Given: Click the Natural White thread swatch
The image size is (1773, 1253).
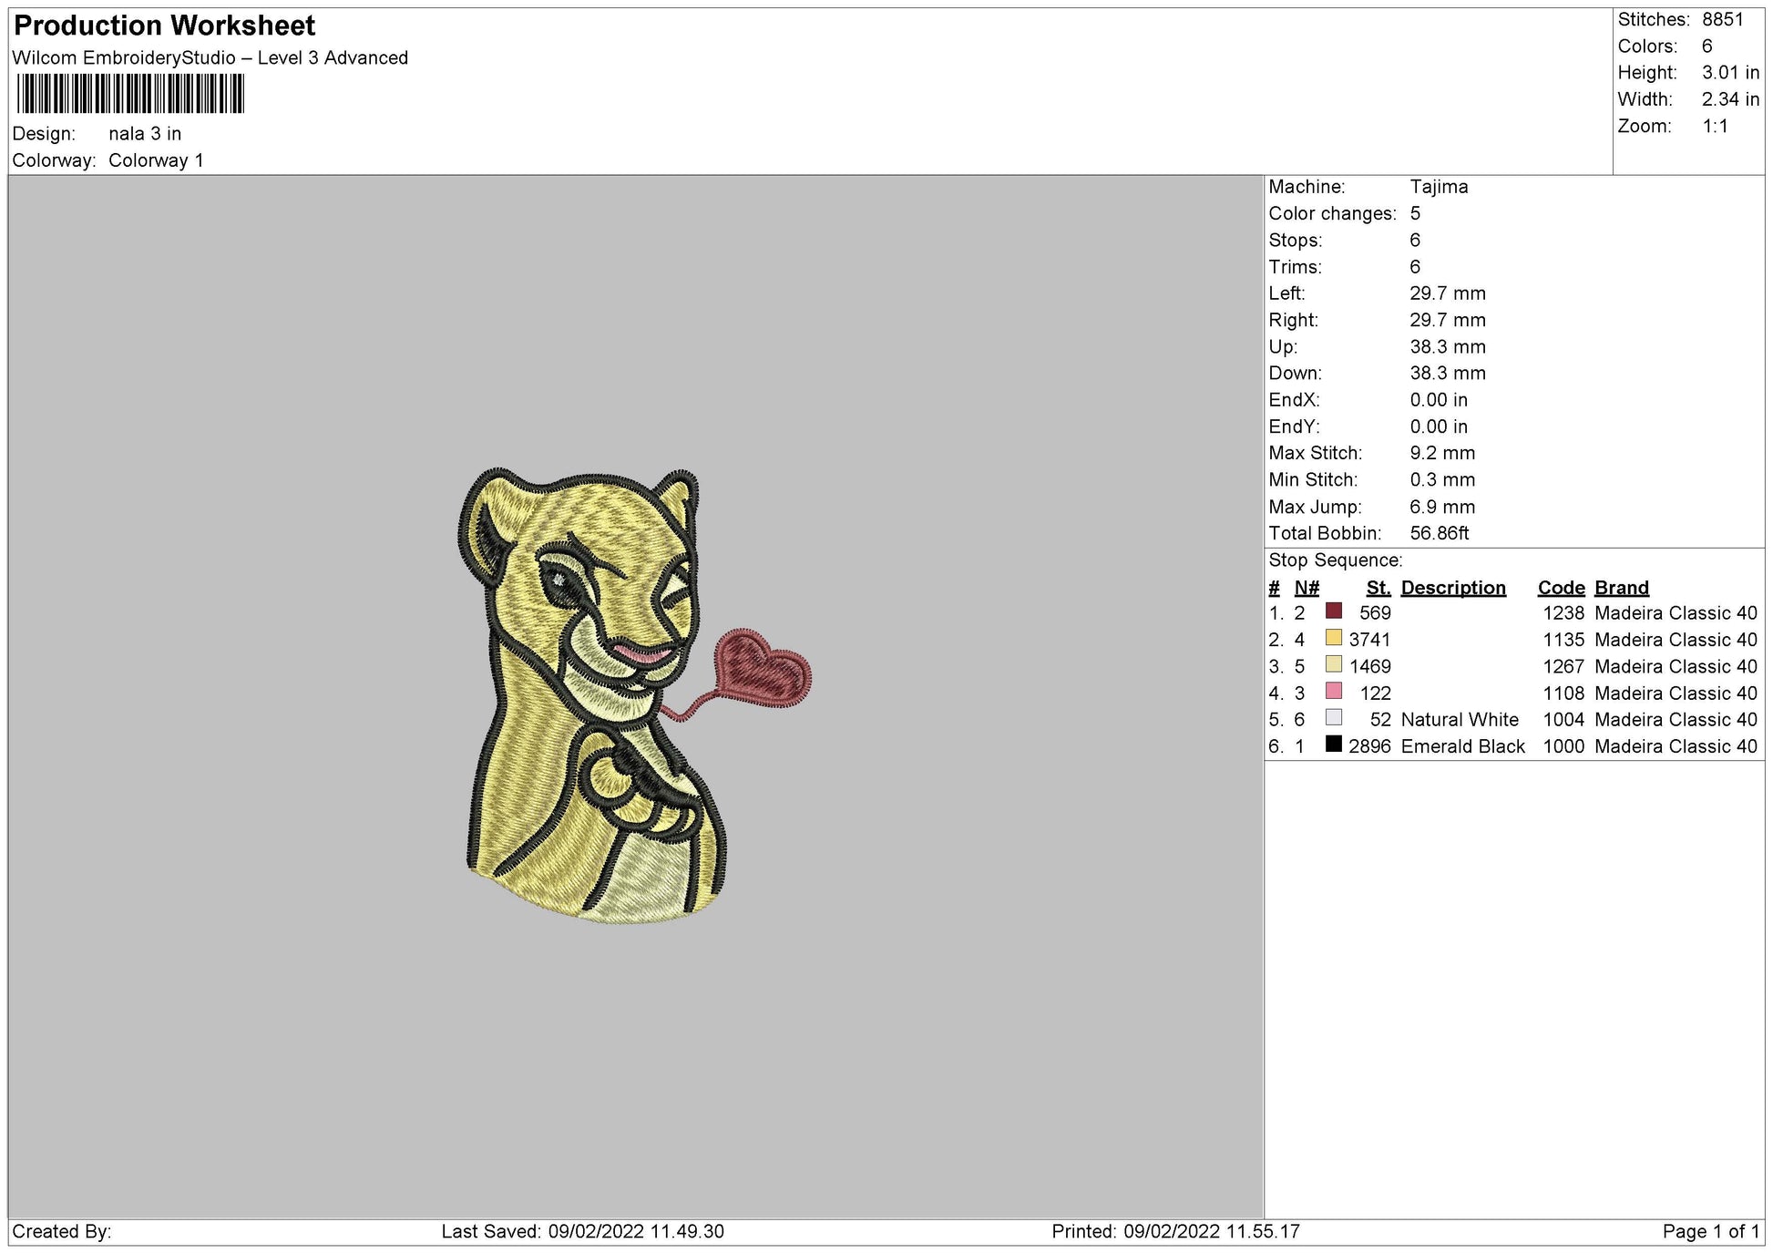Looking at the screenshot, I should (x=1334, y=718).
